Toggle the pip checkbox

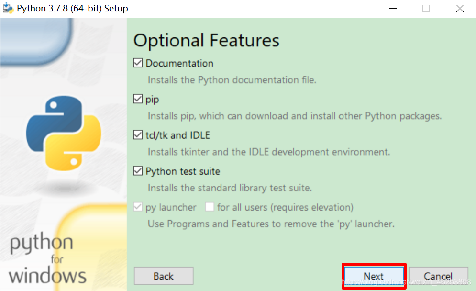click(x=138, y=99)
